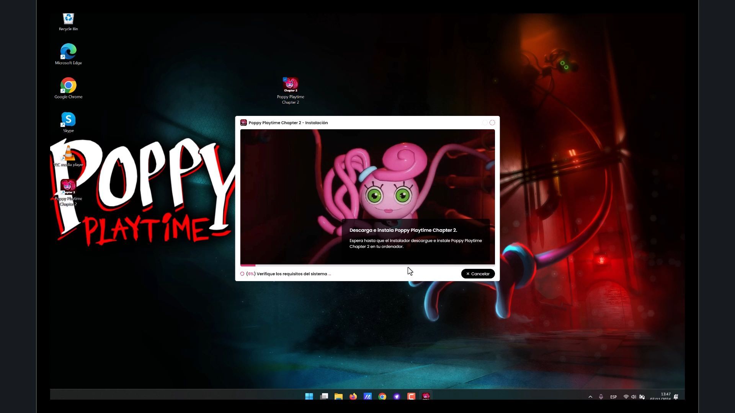Click the installer banner image of Mommy Long Legs
The height and width of the screenshot is (413, 735).
(367, 197)
